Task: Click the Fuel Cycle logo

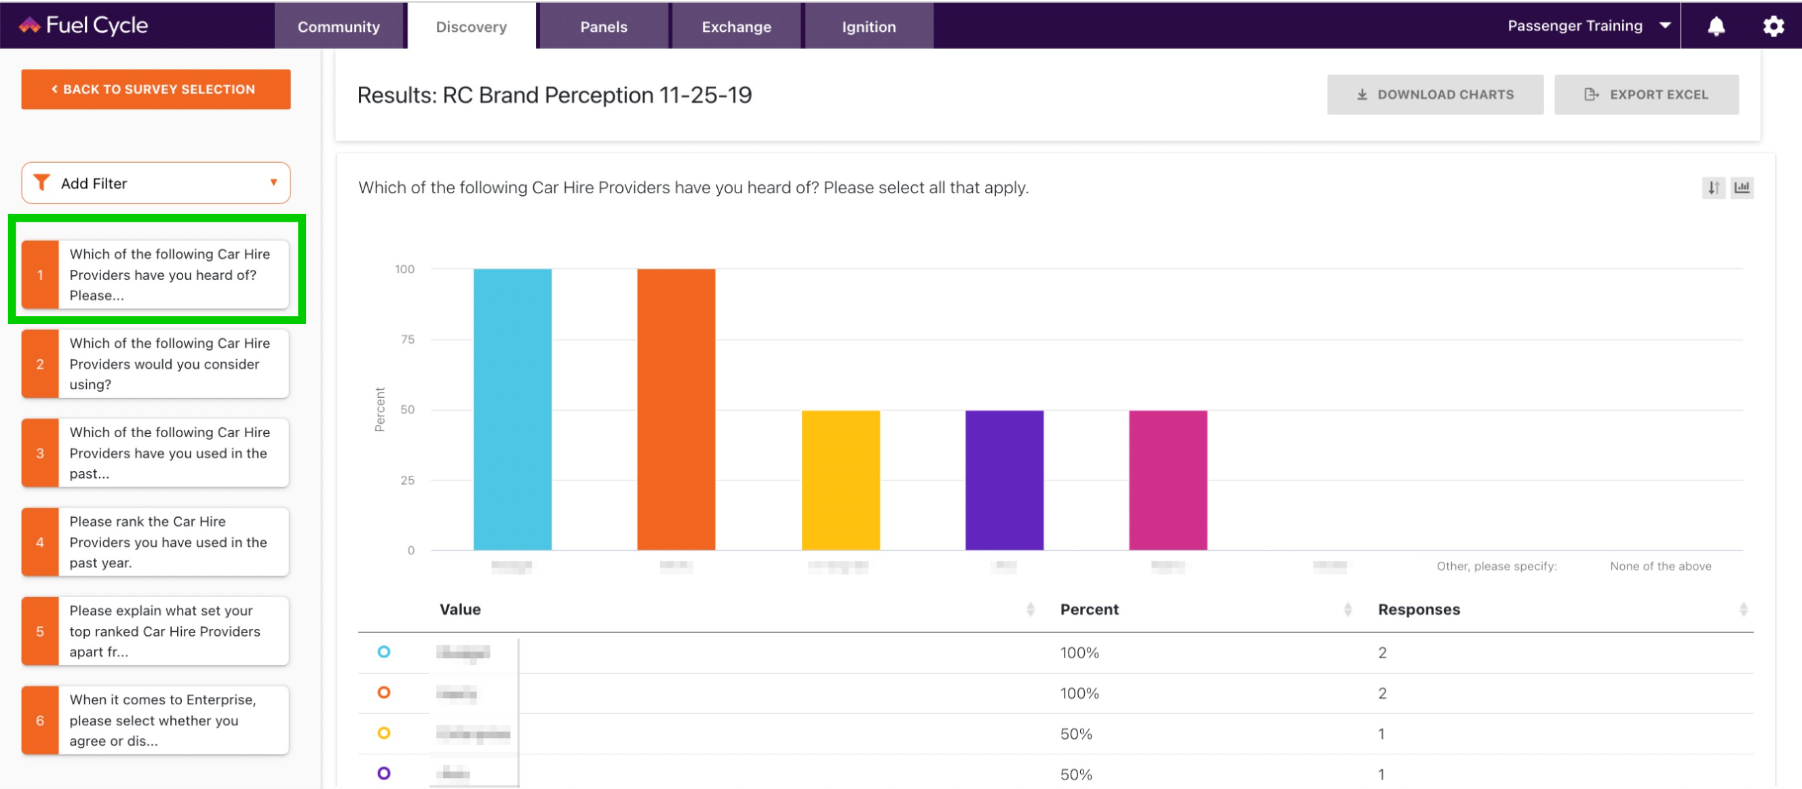Action: [83, 25]
